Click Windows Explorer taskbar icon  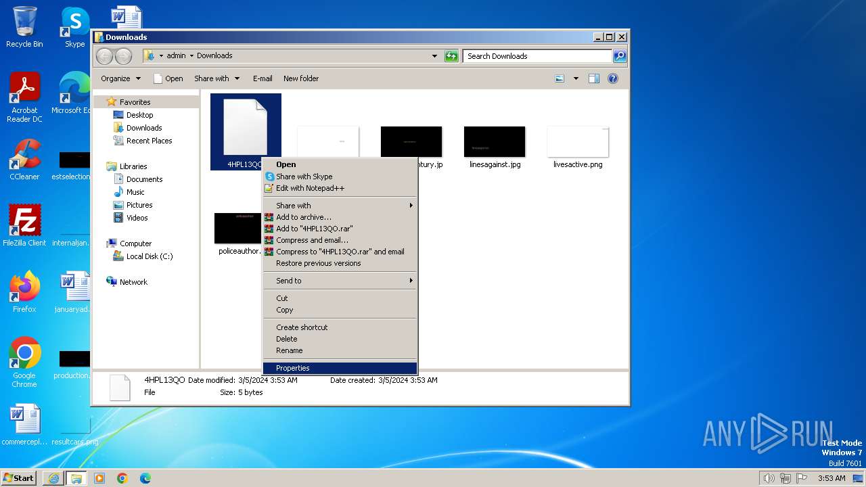76,478
